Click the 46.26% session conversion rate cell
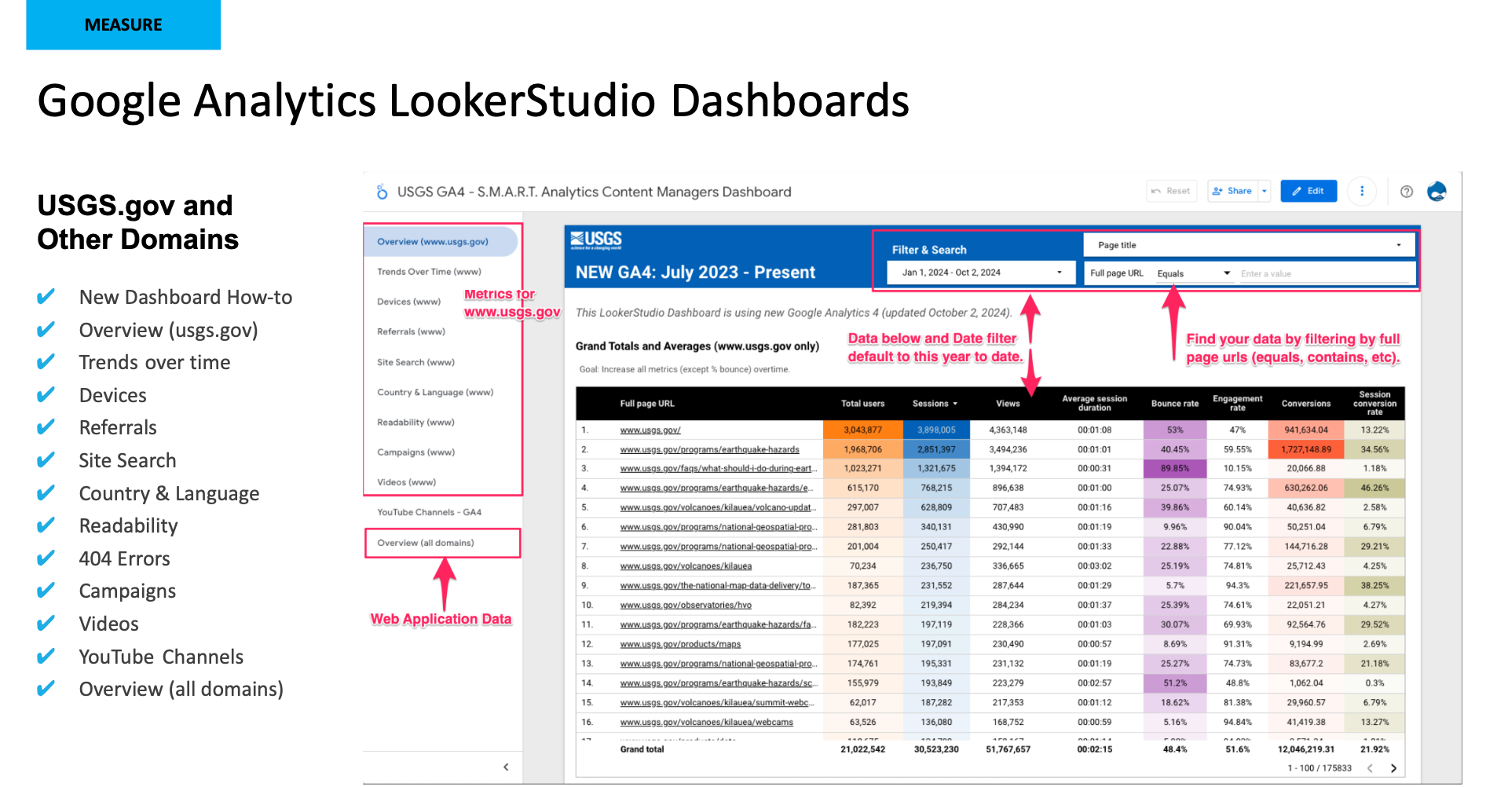This screenshot has height=787, width=1497. 1374,488
